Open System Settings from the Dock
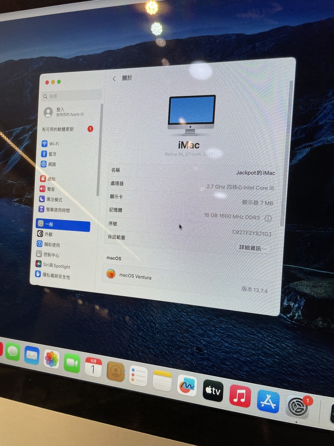The height and width of the screenshot is (446, 334). click(x=298, y=407)
